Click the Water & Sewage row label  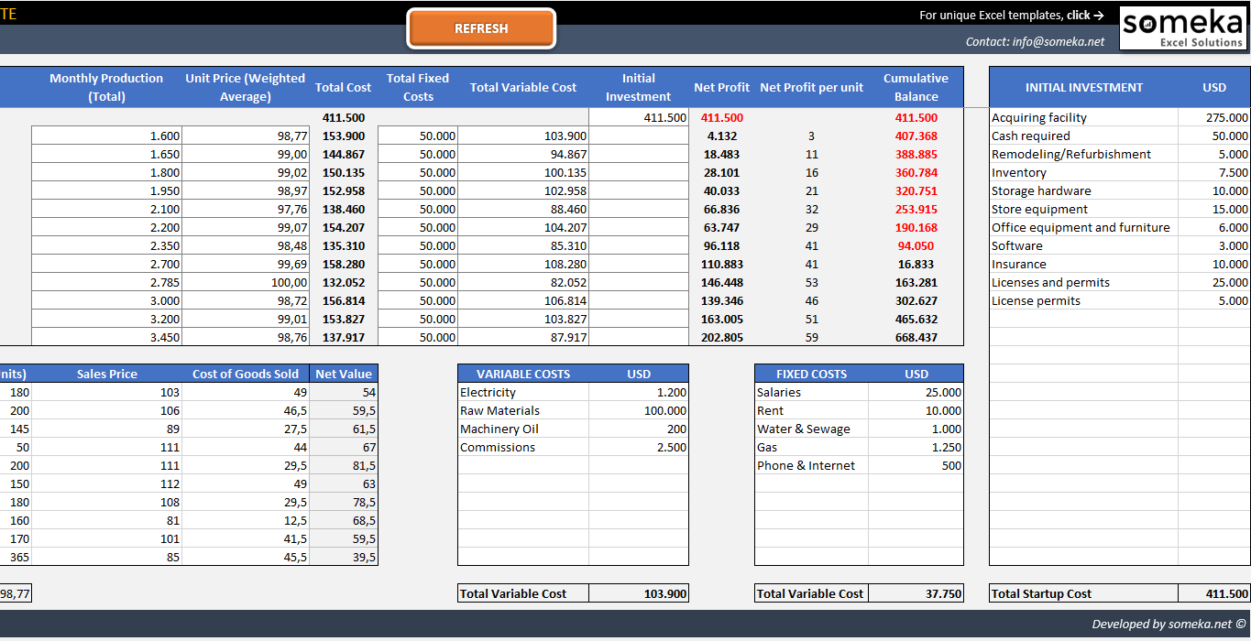[x=803, y=429]
